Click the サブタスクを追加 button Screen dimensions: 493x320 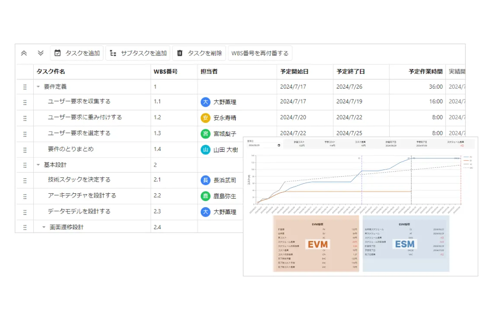tap(138, 53)
